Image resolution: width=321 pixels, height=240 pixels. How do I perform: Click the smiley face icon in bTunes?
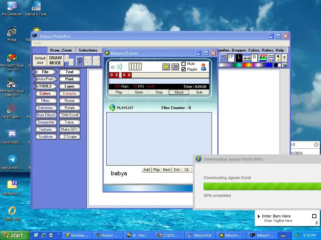166,67
